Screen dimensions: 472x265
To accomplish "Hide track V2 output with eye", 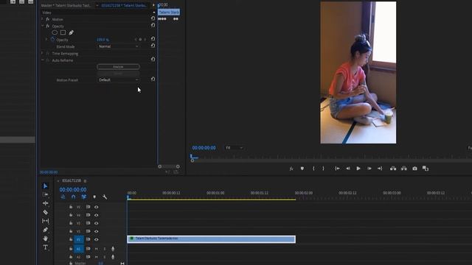I will pyautogui.click(x=97, y=231).
